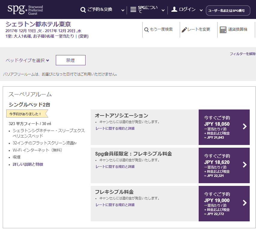Image resolution: width=256 pixels, height=231 pixels.
Task: Open the 通貨換算機 currency converter
Action: 237,29
